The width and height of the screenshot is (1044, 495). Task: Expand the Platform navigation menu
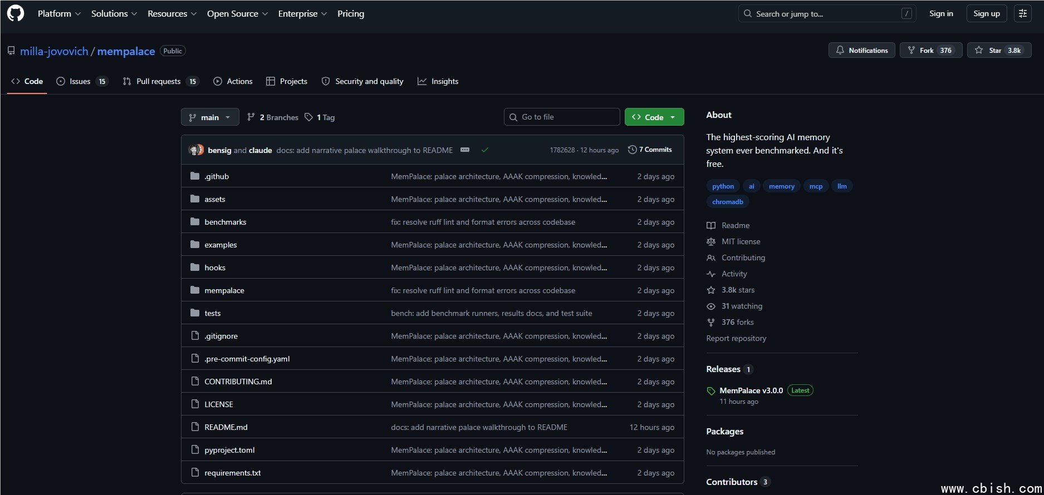point(59,14)
